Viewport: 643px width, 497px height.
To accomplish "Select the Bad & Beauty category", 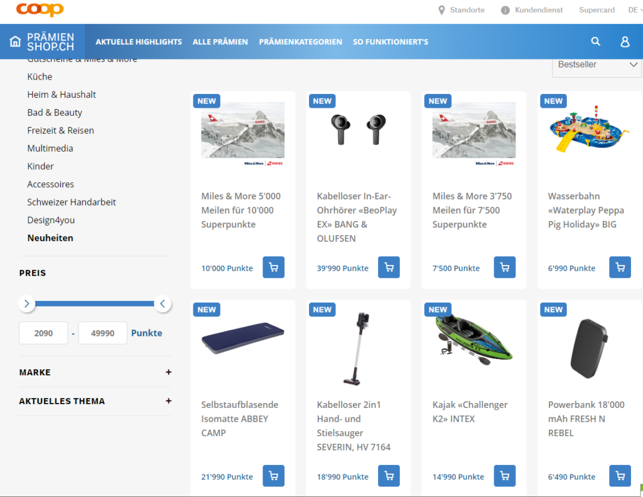I will click(55, 113).
